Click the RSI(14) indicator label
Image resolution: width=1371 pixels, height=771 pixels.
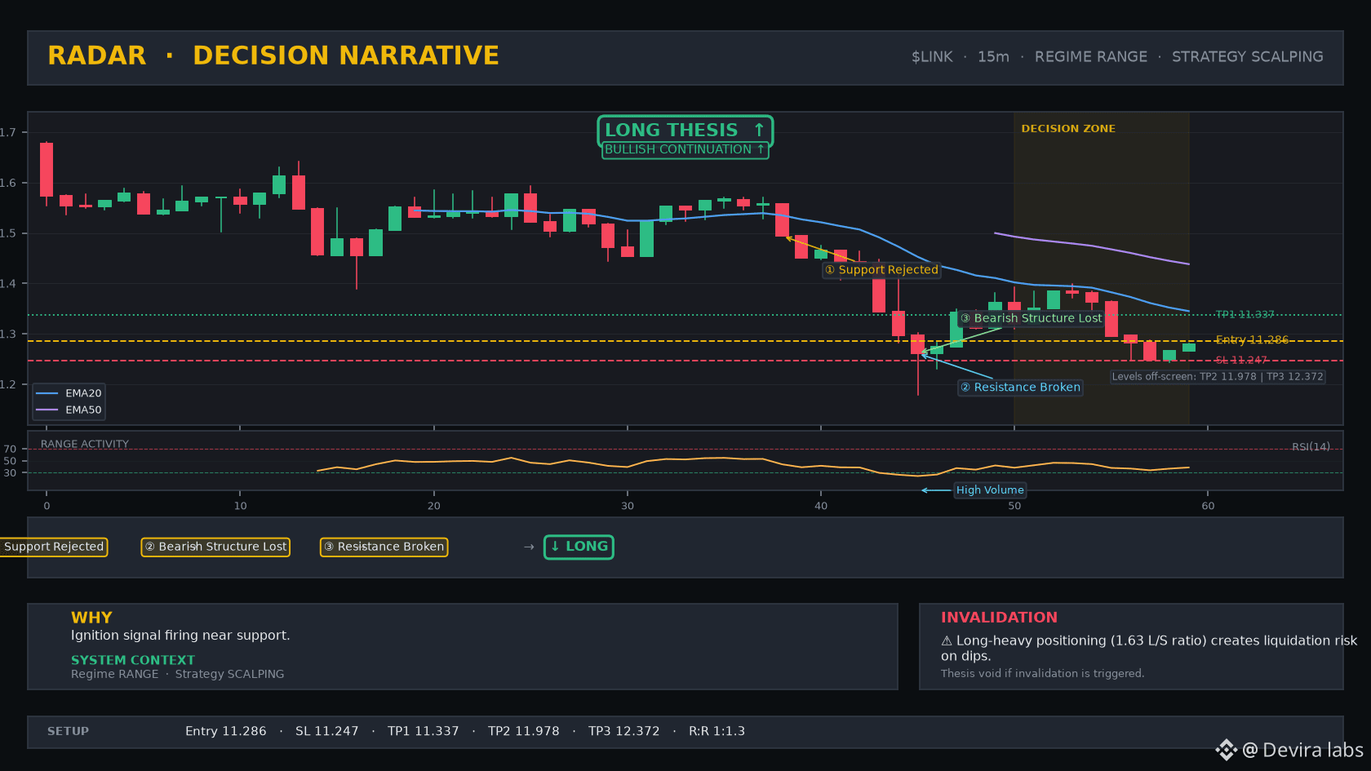[1311, 446]
